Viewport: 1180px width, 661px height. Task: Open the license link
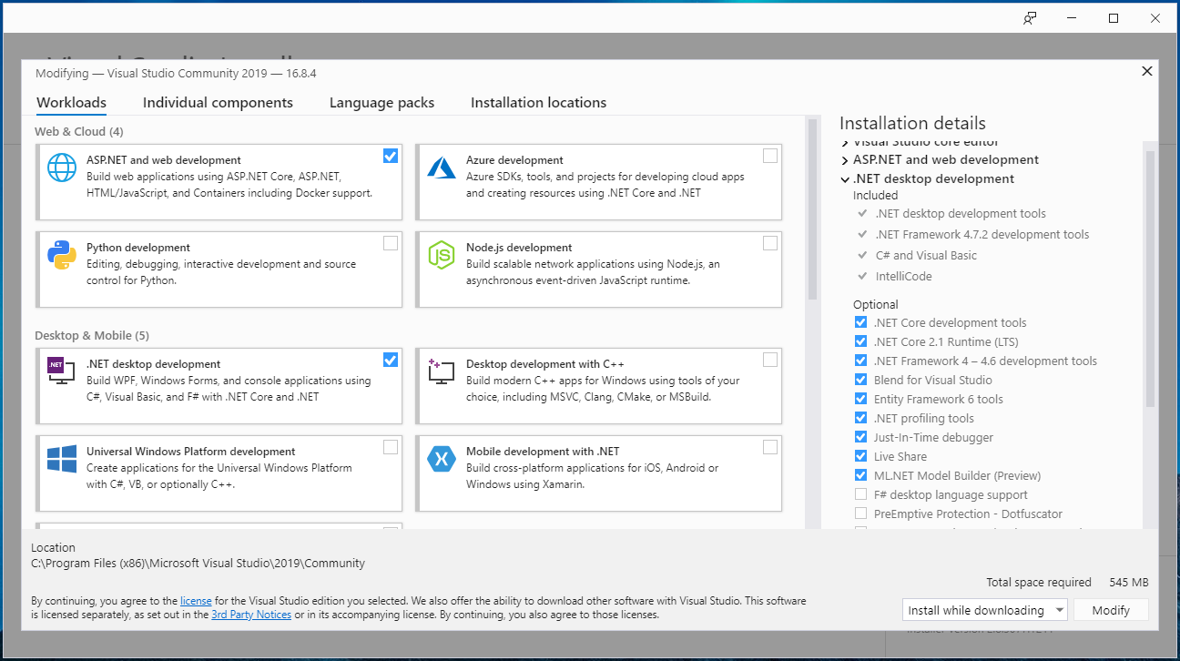tap(196, 601)
